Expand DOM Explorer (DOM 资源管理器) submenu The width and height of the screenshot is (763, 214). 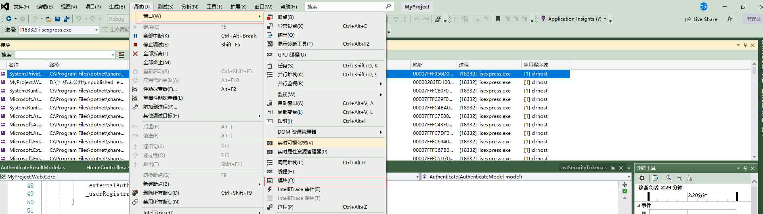click(x=325, y=132)
